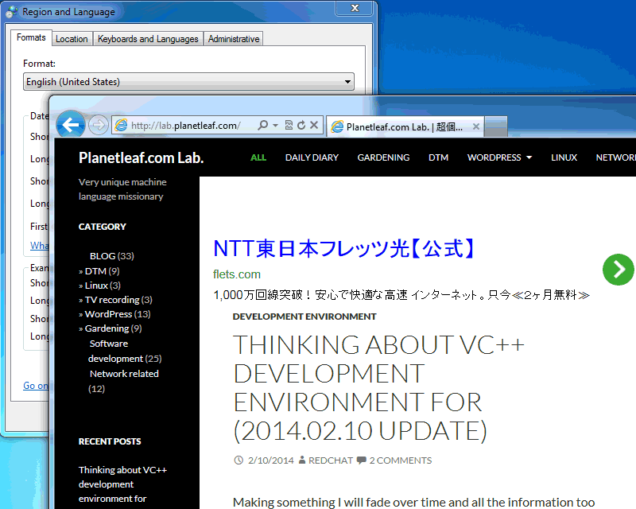The height and width of the screenshot is (509, 636).
Task: Open the GARDENING navigation item
Action: pos(383,157)
